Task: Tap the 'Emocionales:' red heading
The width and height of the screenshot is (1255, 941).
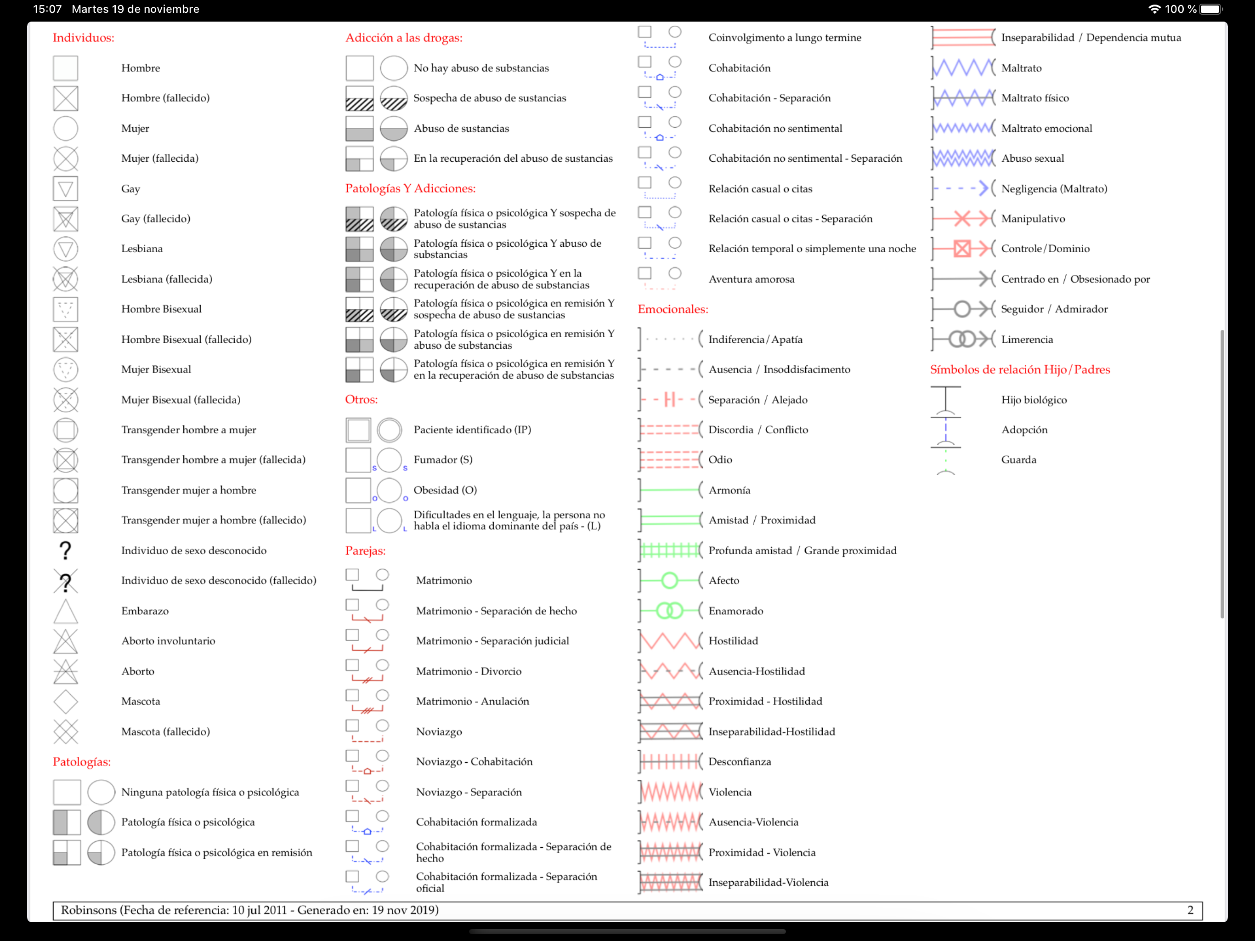Action: pyautogui.click(x=673, y=309)
